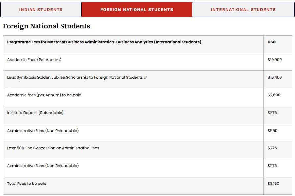Screen dimensions: 295x196
Task: Click the Institute Deposit (Refundable) label
Action: (35, 113)
